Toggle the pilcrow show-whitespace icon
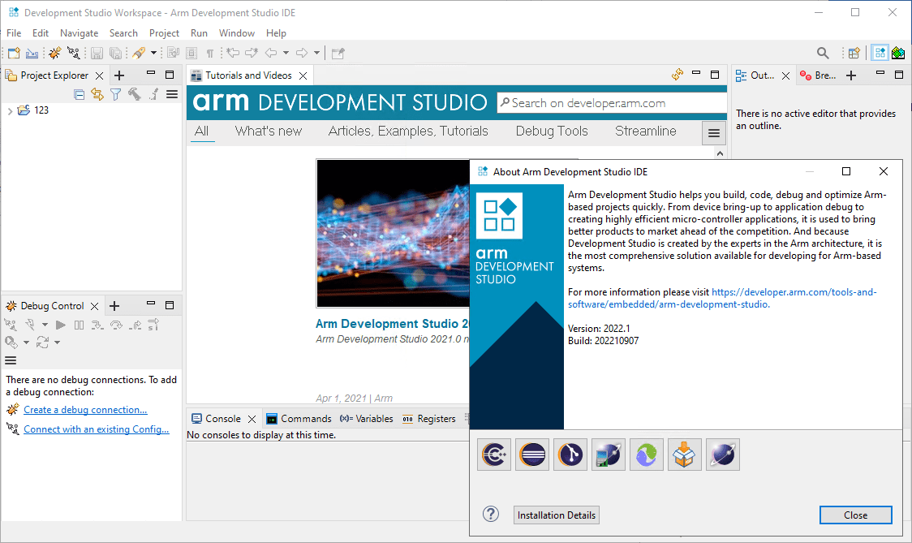Image resolution: width=912 pixels, height=543 pixels. coord(210,53)
